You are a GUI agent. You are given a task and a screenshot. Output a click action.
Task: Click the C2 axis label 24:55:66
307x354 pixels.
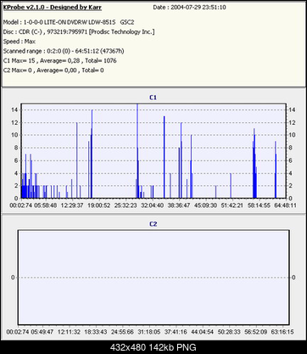tap(122, 332)
